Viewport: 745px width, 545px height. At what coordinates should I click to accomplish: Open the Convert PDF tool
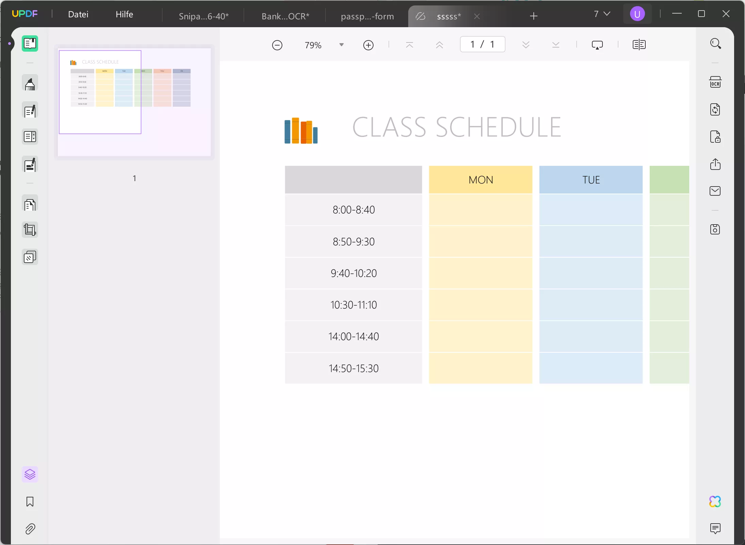(x=715, y=110)
